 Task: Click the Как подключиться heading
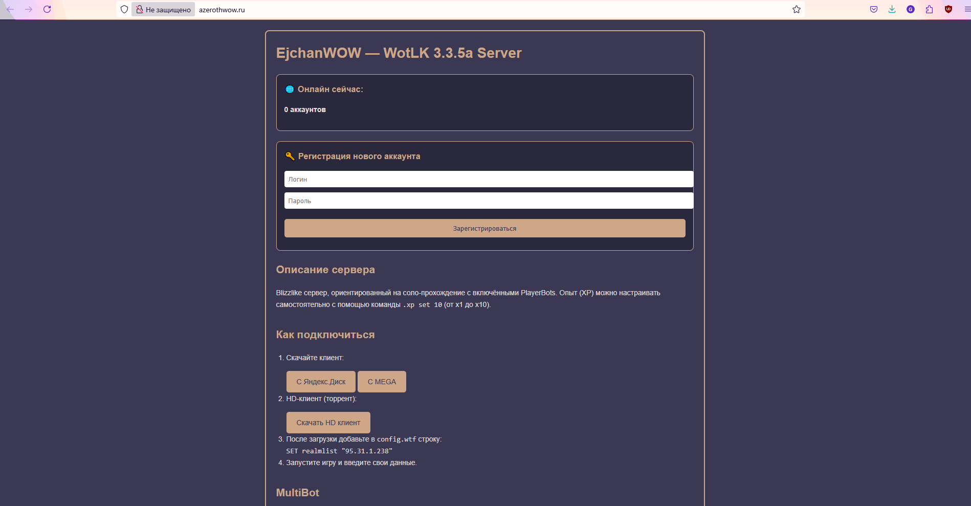[x=325, y=335]
